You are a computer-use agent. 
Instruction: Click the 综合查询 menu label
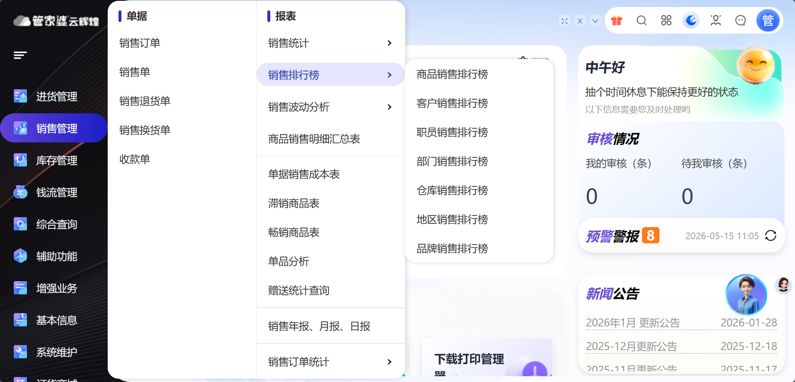[57, 225]
